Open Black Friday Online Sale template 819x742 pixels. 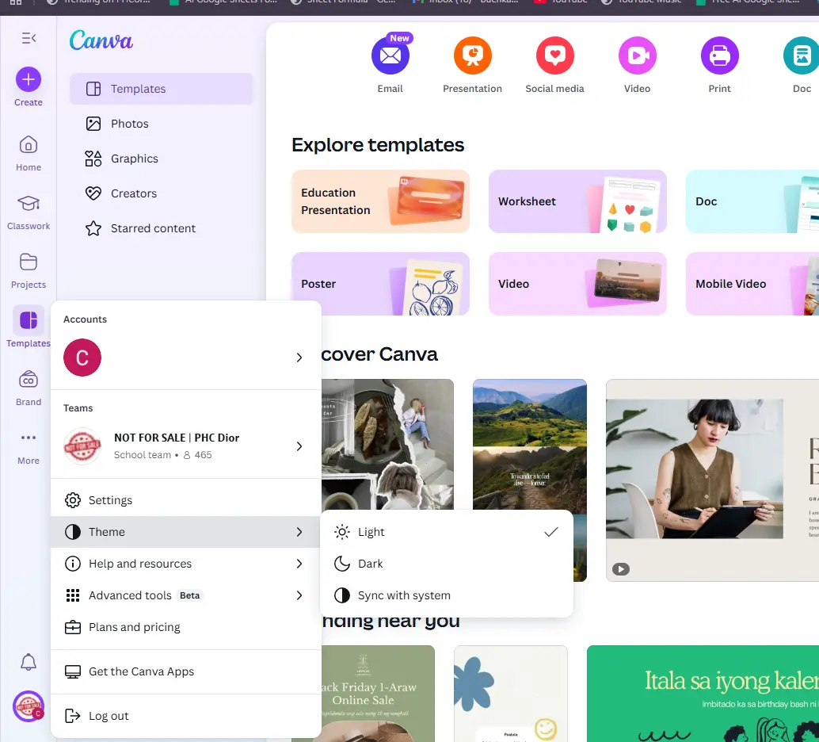point(378,694)
